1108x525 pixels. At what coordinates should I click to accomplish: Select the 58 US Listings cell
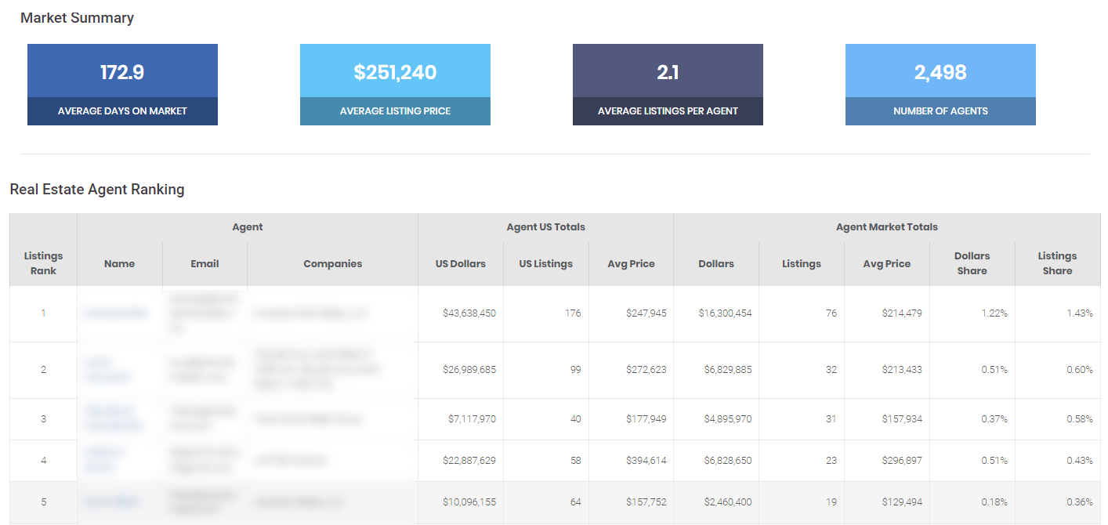(x=546, y=461)
